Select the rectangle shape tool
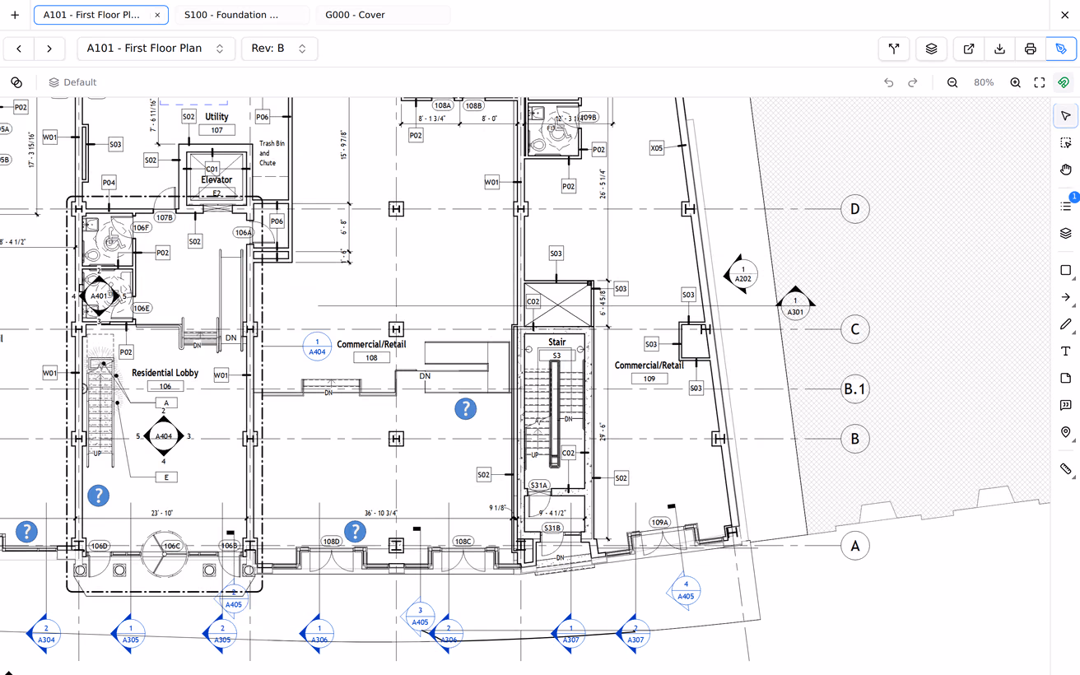The width and height of the screenshot is (1080, 675). (1065, 270)
